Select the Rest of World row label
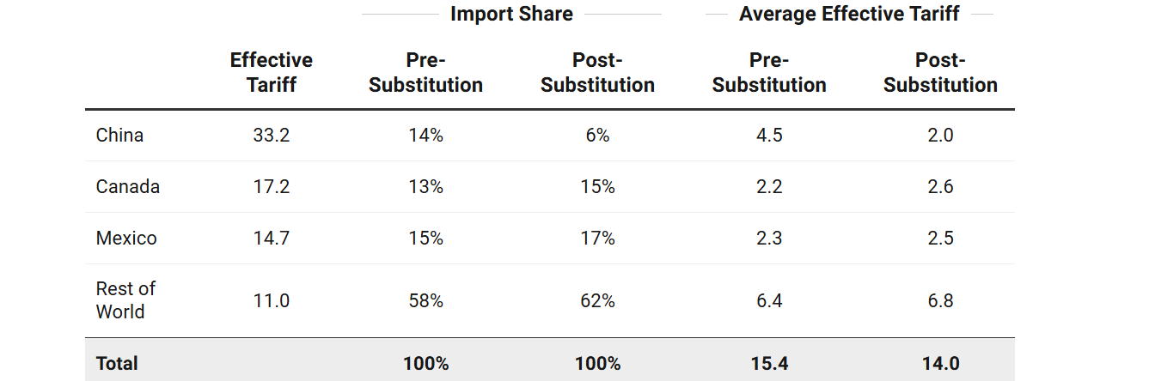Viewport: 1155px width, 381px height. (125, 300)
